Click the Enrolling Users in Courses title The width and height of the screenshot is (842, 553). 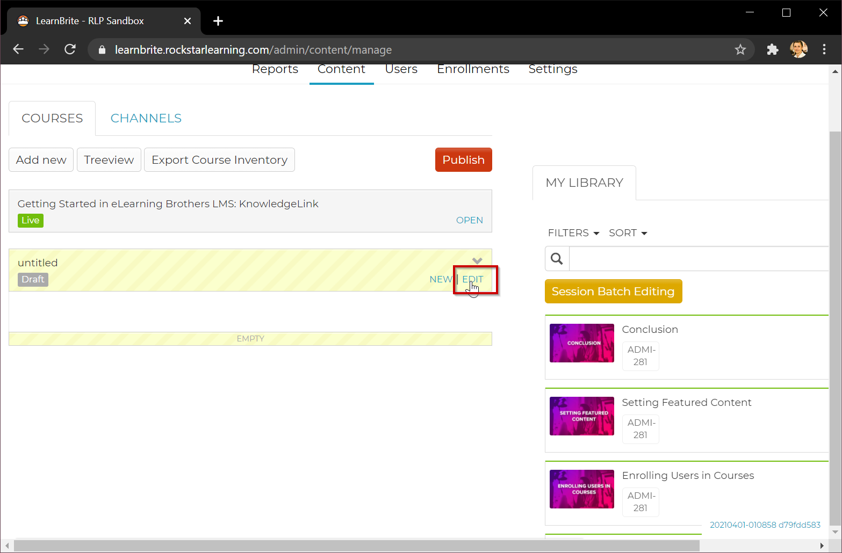click(x=688, y=476)
